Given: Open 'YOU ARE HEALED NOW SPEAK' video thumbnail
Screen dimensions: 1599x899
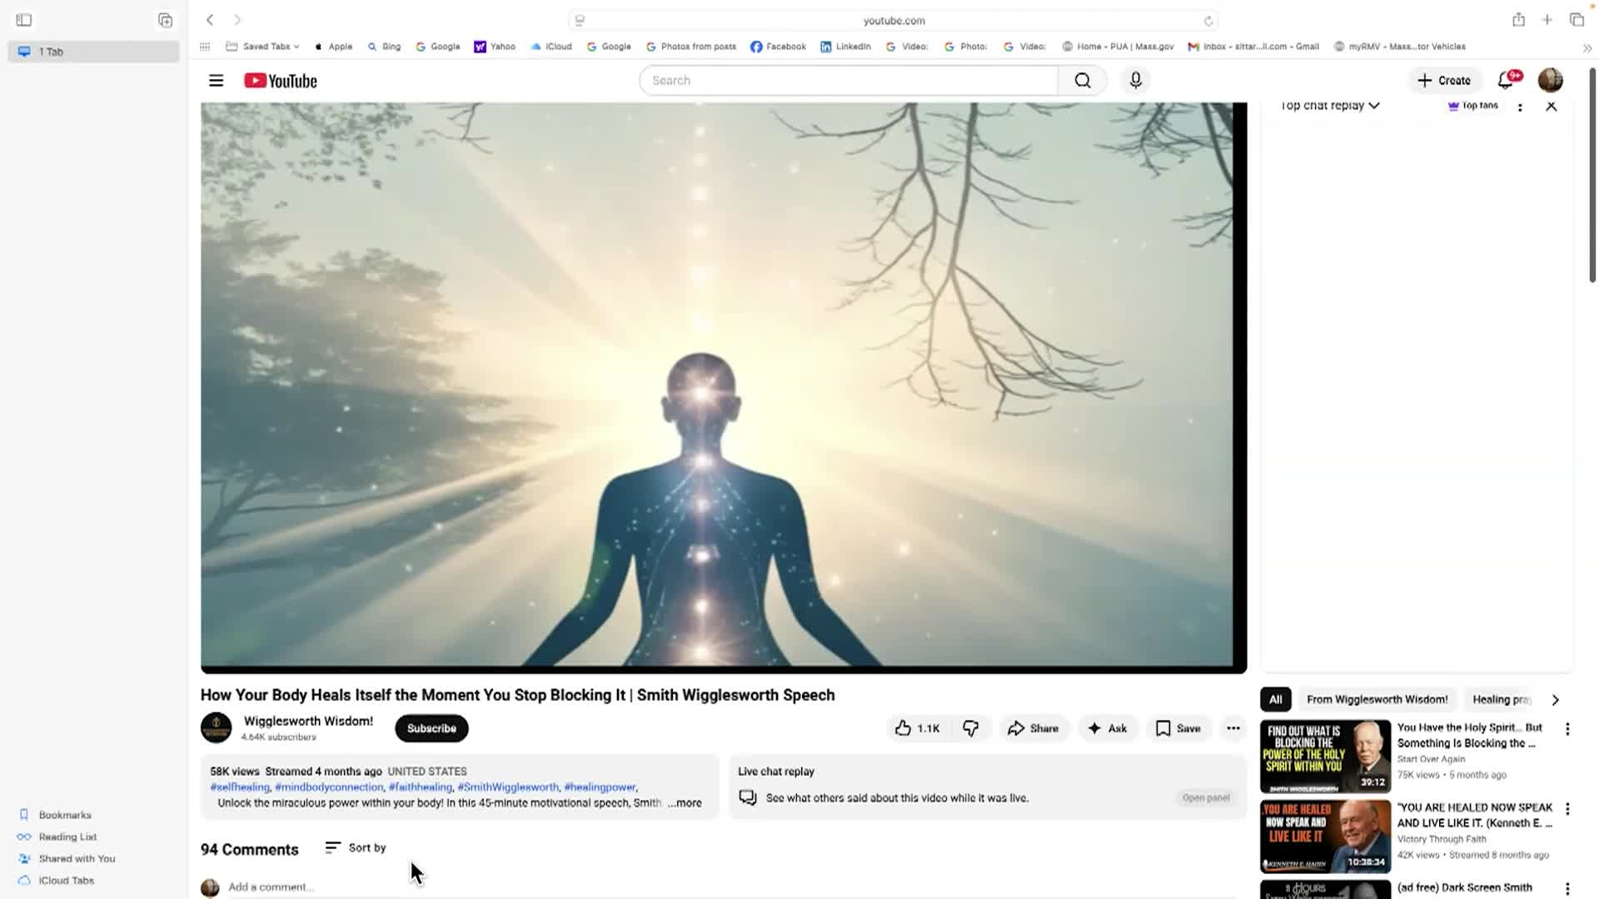Looking at the screenshot, I should click(x=1325, y=836).
